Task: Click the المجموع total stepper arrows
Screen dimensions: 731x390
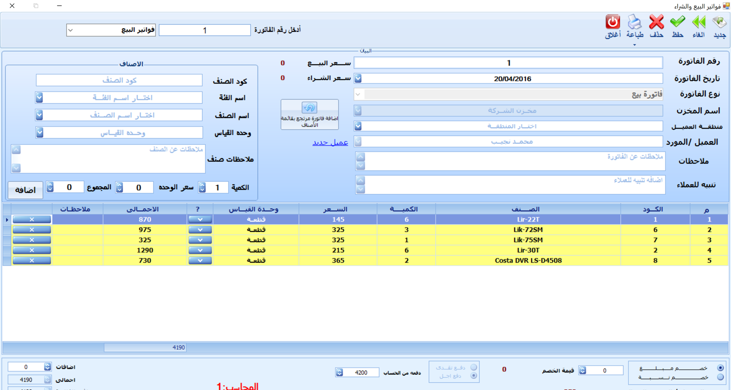Action: pos(50,187)
